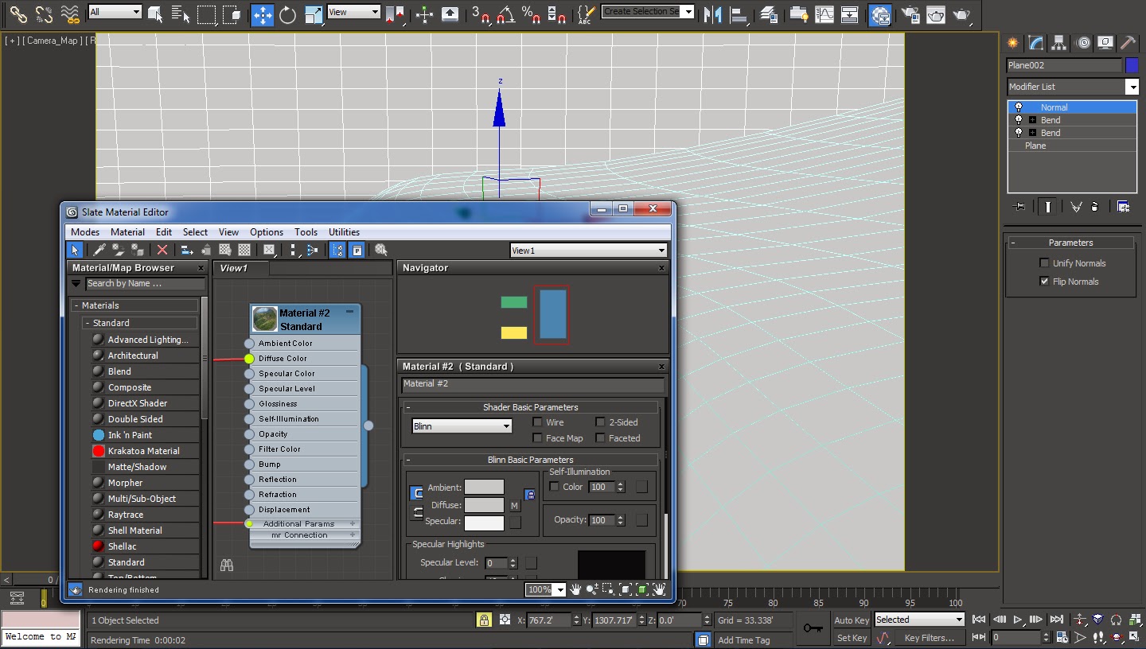Open the Utilities menu in Slate editor
This screenshot has height=649, width=1146.
pos(344,232)
